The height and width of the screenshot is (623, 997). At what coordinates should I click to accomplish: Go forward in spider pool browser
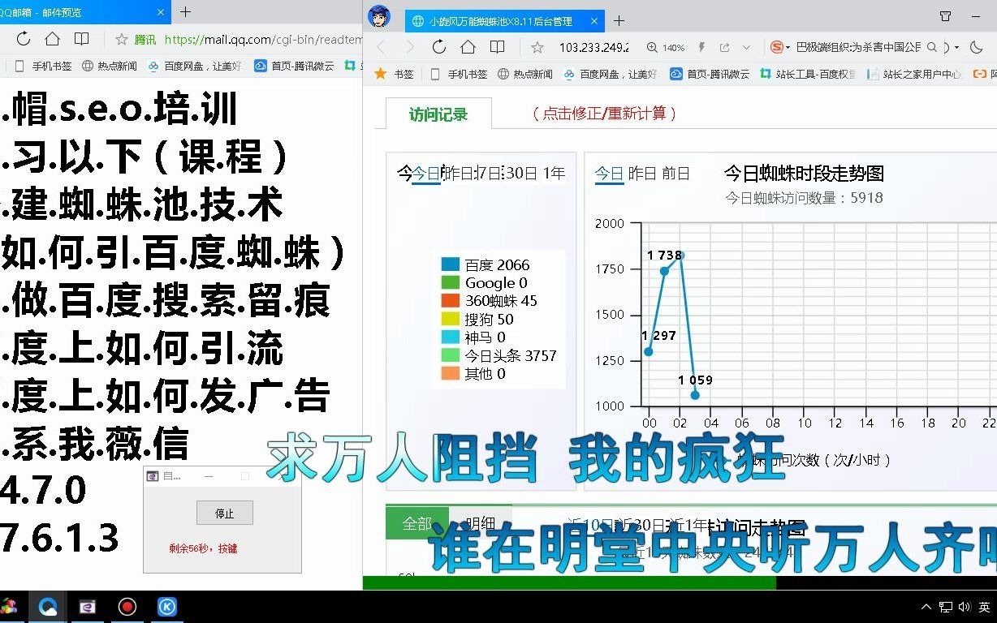click(x=410, y=47)
